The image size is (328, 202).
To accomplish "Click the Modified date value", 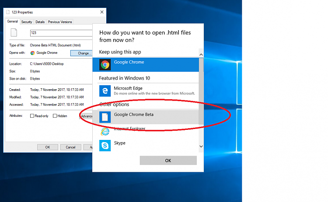I will pos(57,97).
